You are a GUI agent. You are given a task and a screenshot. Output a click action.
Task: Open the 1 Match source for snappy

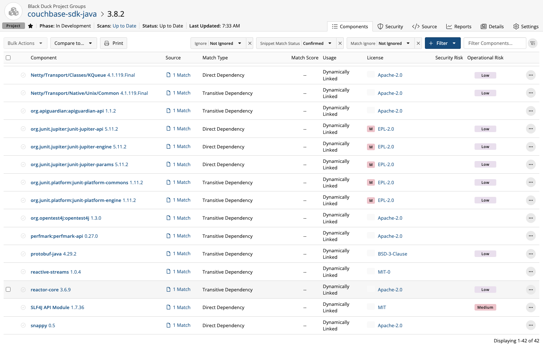point(179,325)
